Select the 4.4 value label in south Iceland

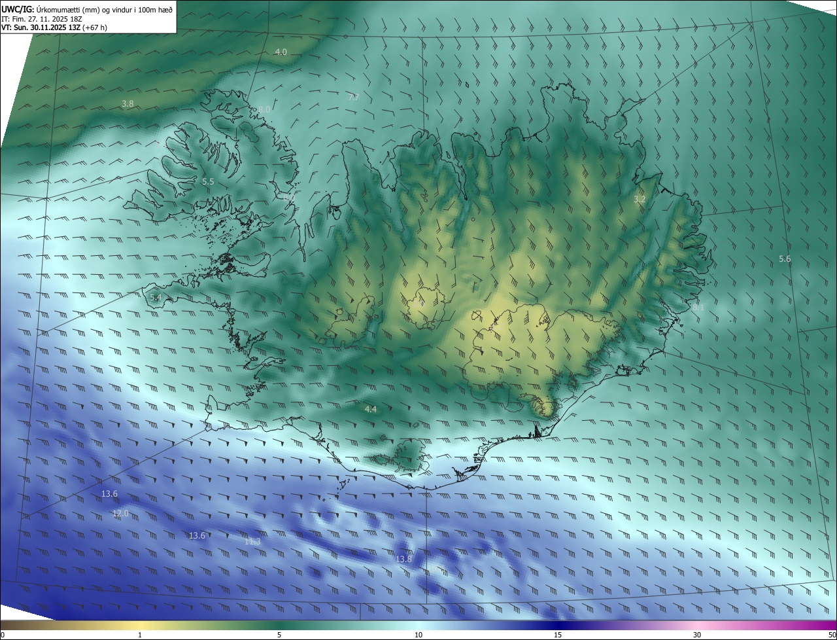pyautogui.click(x=371, y=410)
